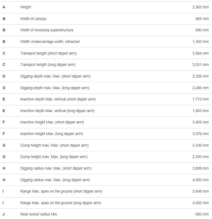Click the 2,550 mm dump height value
This screenshot has width=212, height=219.
pyautogui.click(x=201, y=157)
